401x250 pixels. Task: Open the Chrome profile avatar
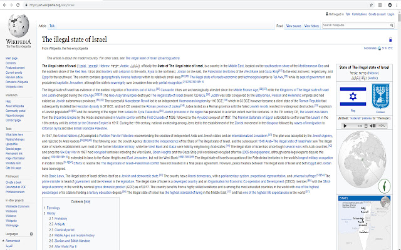tap(390, 5)
